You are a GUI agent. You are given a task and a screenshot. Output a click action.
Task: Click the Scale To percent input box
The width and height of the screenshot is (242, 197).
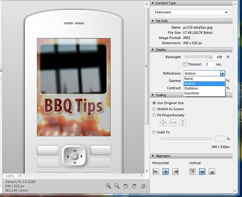pos(220,139)
